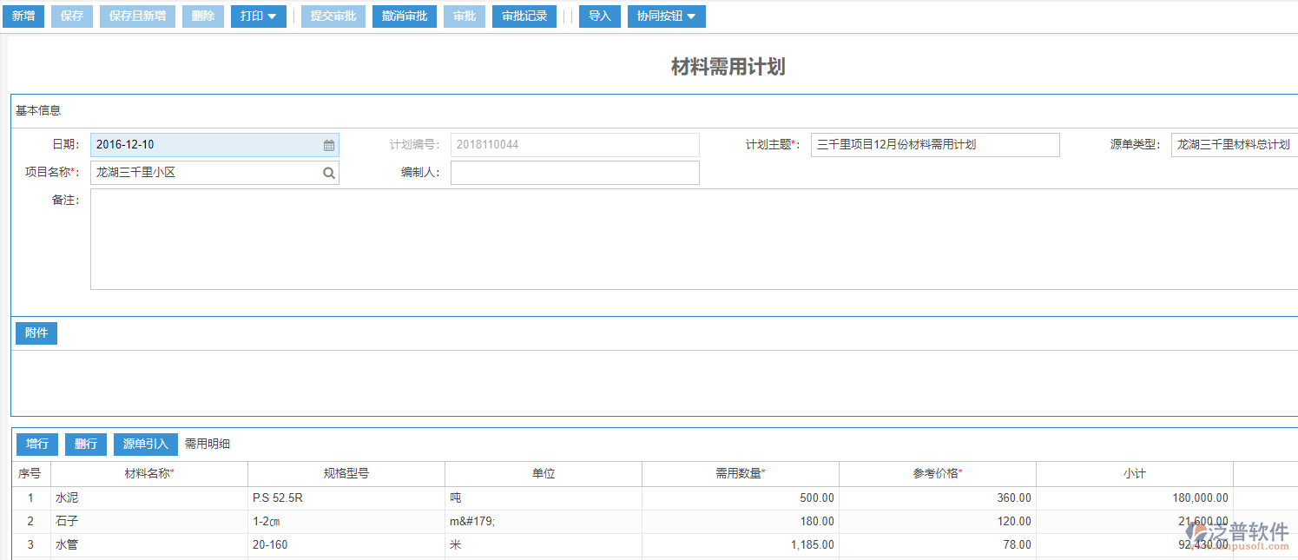Image resolution: width=1298 pixels, height=560 pixels.
Task: Add a detail row with 增行
Action: coord(36,444)
